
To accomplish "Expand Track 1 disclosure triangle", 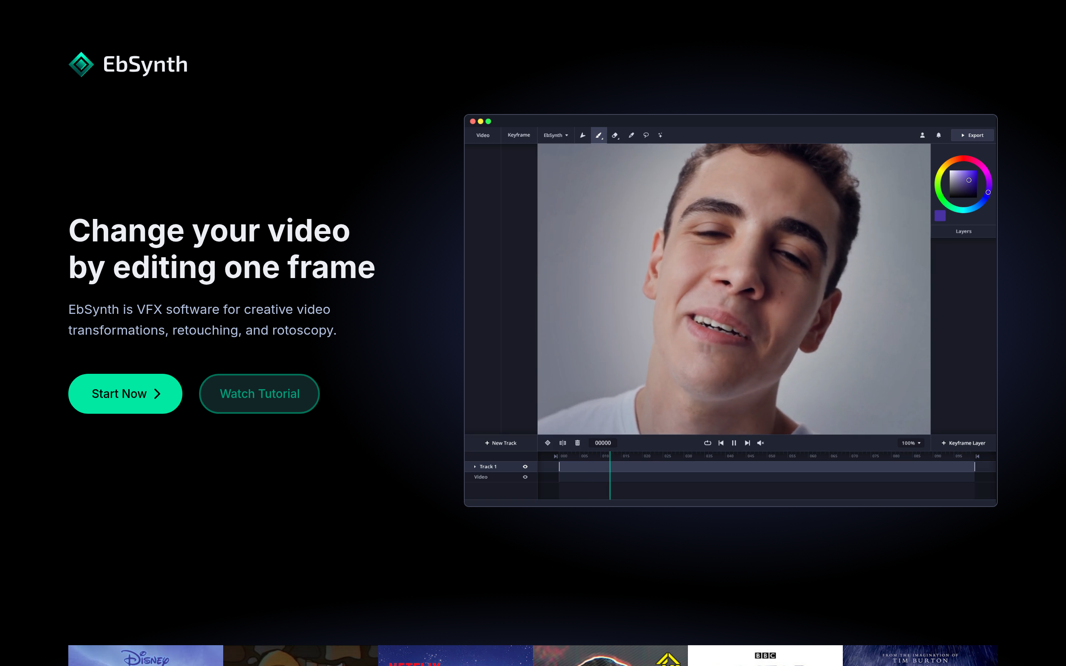I will (x=475, y=467).
